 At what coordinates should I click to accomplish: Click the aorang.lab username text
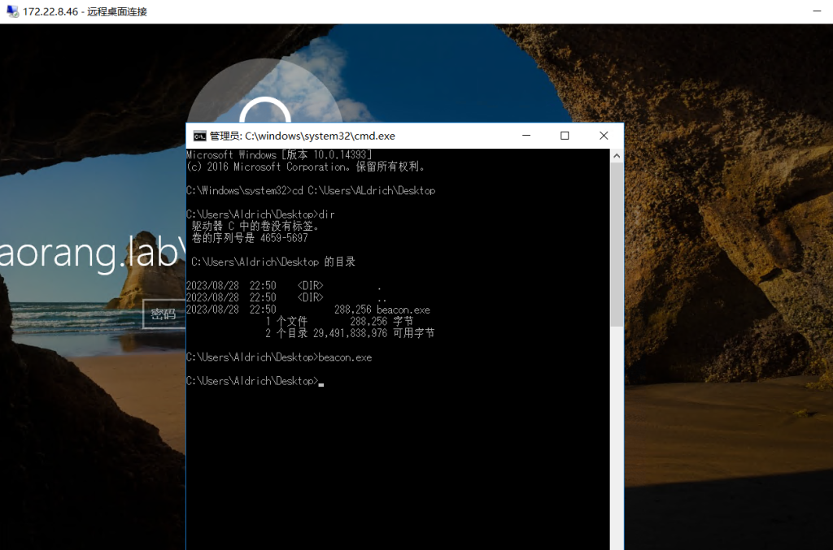tap(89, 254)
